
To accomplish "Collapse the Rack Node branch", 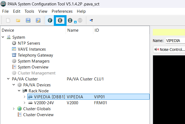I will click(19, 91).
